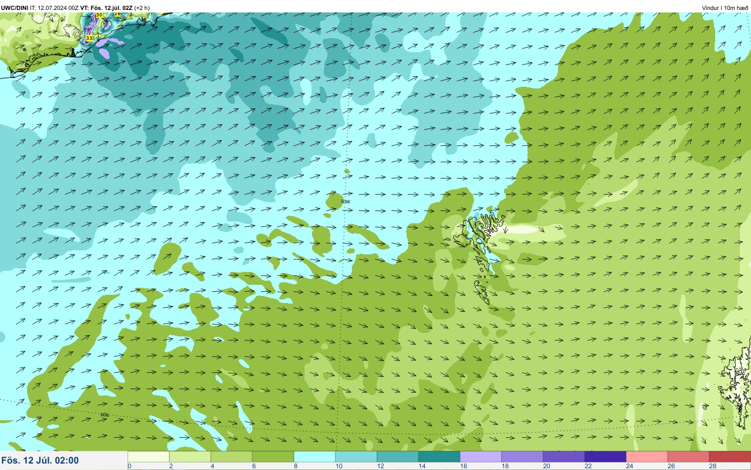Click the 'VT: Fös. 12.júl. 02Z' valid time text

click(107, 8)
